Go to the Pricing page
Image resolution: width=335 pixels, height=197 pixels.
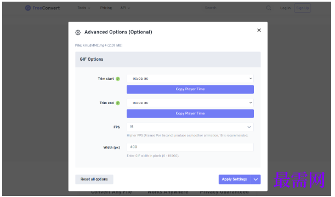click(106, 8)
